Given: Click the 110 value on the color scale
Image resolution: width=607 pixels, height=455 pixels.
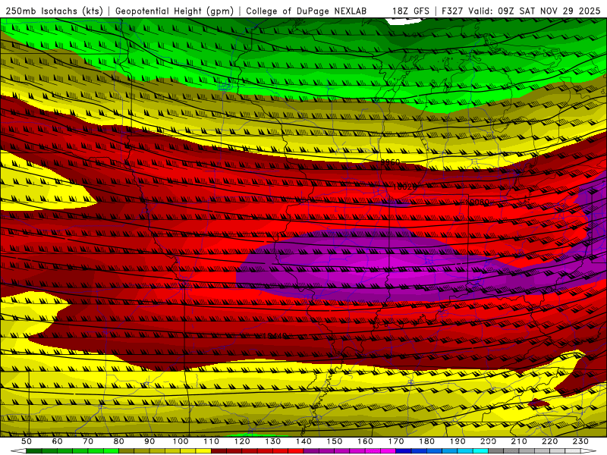Looking at the screenshot, I should click(212, 441).
